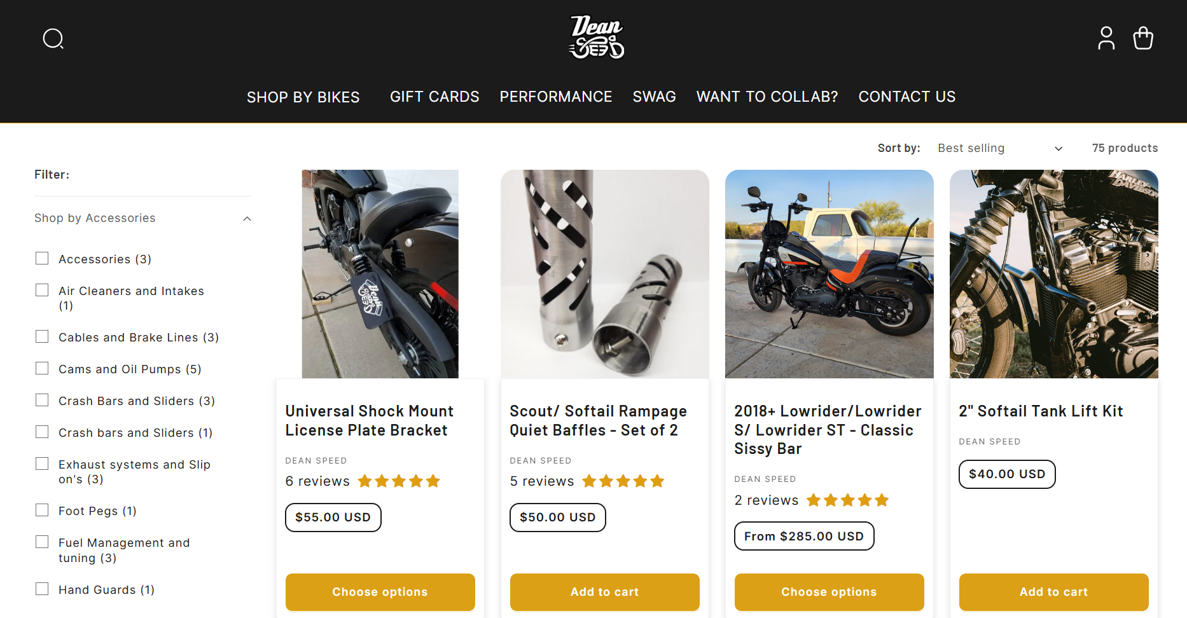Screen dimensions: 1187x618
Task: Select the Hand Guards filter checkbox
Action: [42, 589]
